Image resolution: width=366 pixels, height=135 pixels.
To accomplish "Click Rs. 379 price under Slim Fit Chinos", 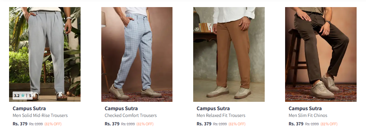I will [x=296, y=124].
